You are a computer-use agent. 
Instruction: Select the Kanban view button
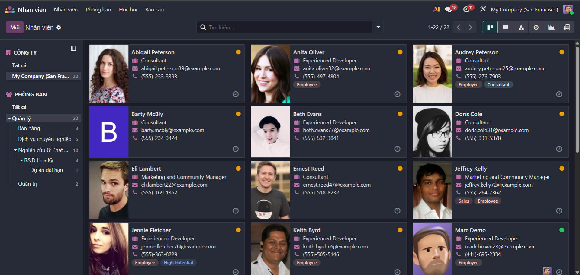click(x=490, y=27)
